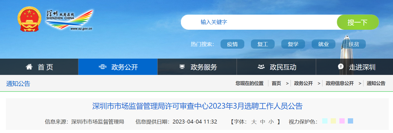The image size is (393, 133).
Task: Open the 走进深圳 navigation tab
Action: [x=354, y=67]
